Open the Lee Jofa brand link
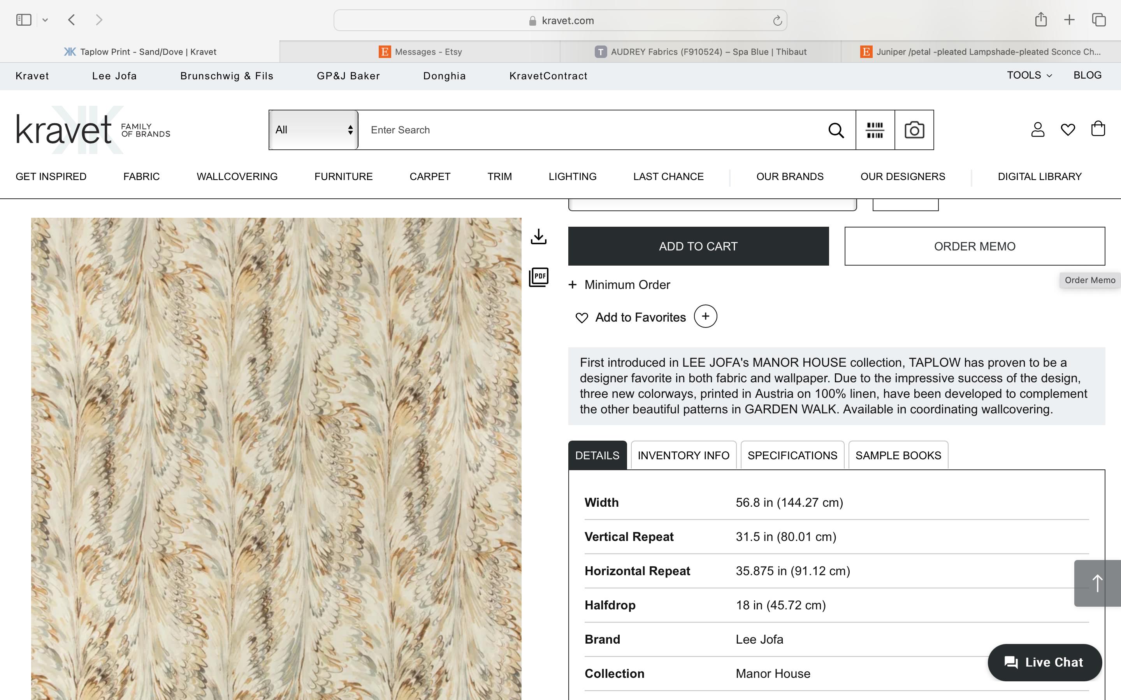 (x=114, y=76)
